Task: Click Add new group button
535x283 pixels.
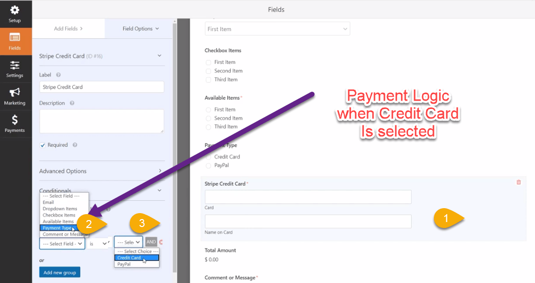Action: pos(60,273)
